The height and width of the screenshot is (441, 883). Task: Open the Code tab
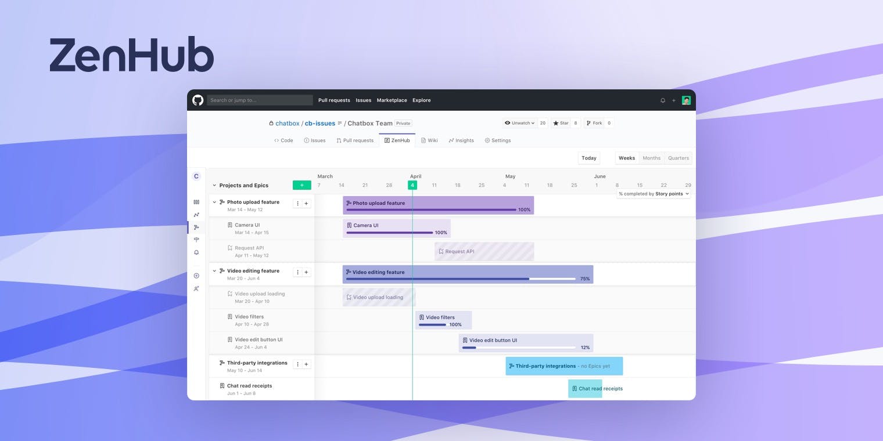283,140
